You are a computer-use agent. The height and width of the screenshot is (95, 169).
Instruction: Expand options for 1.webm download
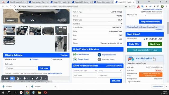click(55, 87)
